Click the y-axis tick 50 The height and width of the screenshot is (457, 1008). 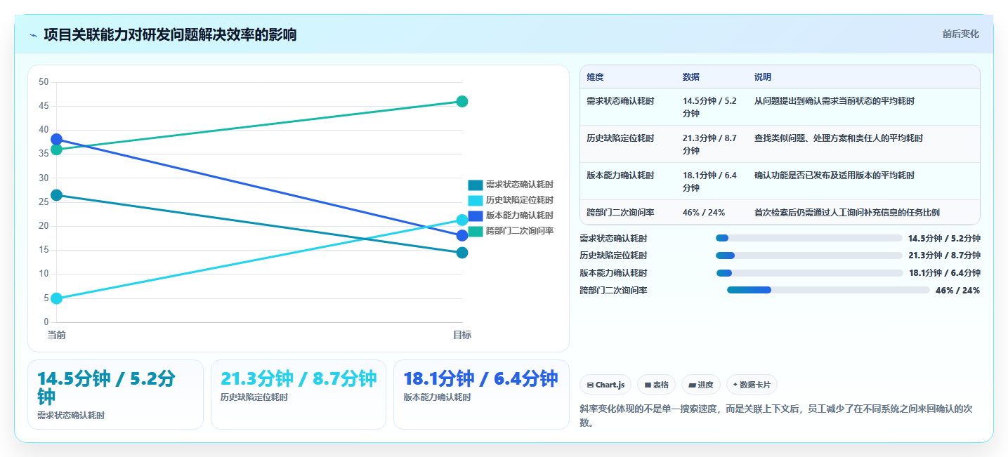pos(44,82)
